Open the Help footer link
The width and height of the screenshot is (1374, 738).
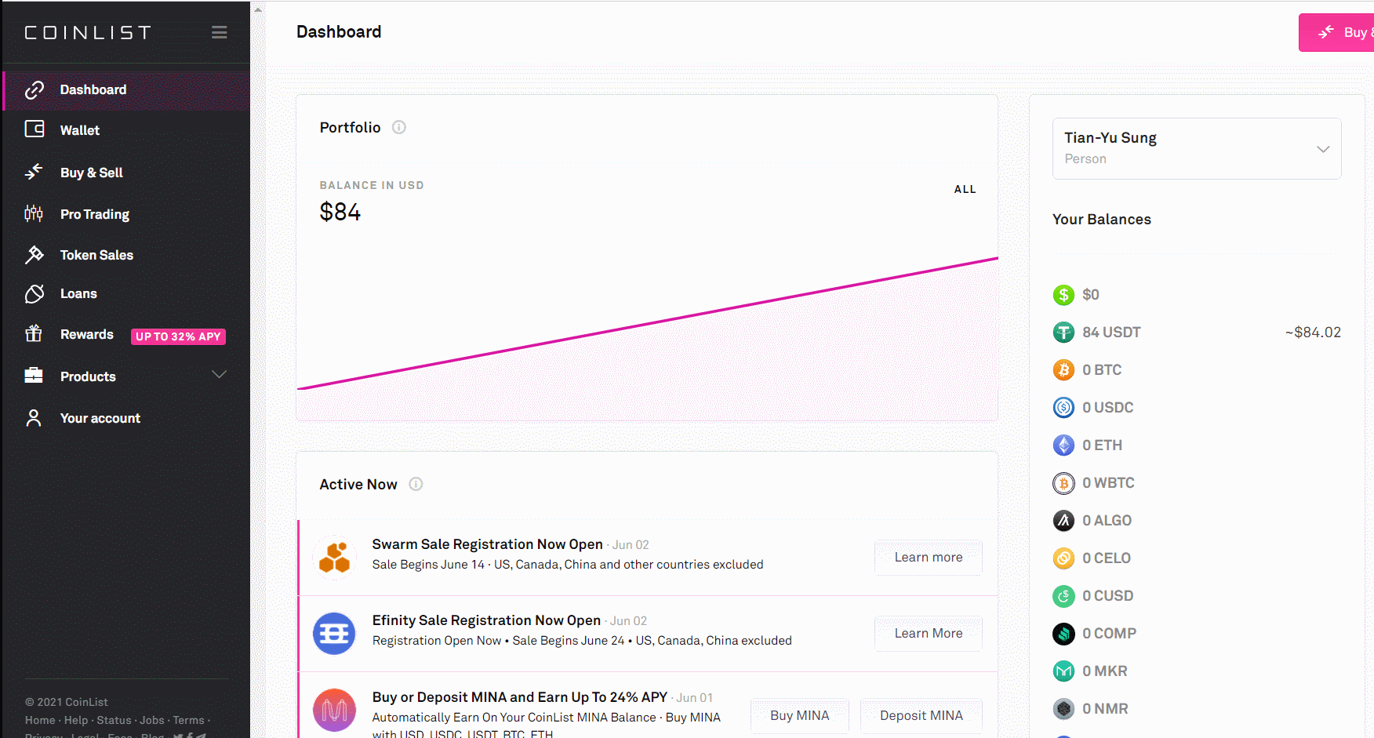pyautogui.click(x=76, y=720)
